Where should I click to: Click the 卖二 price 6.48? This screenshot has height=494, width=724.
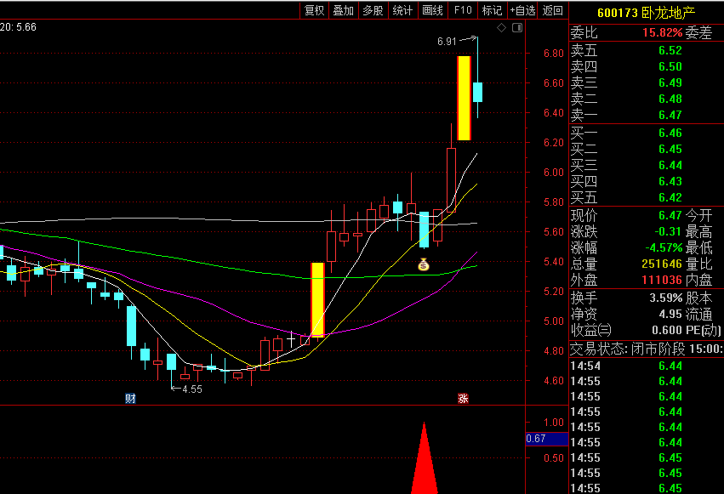[670, 99]
